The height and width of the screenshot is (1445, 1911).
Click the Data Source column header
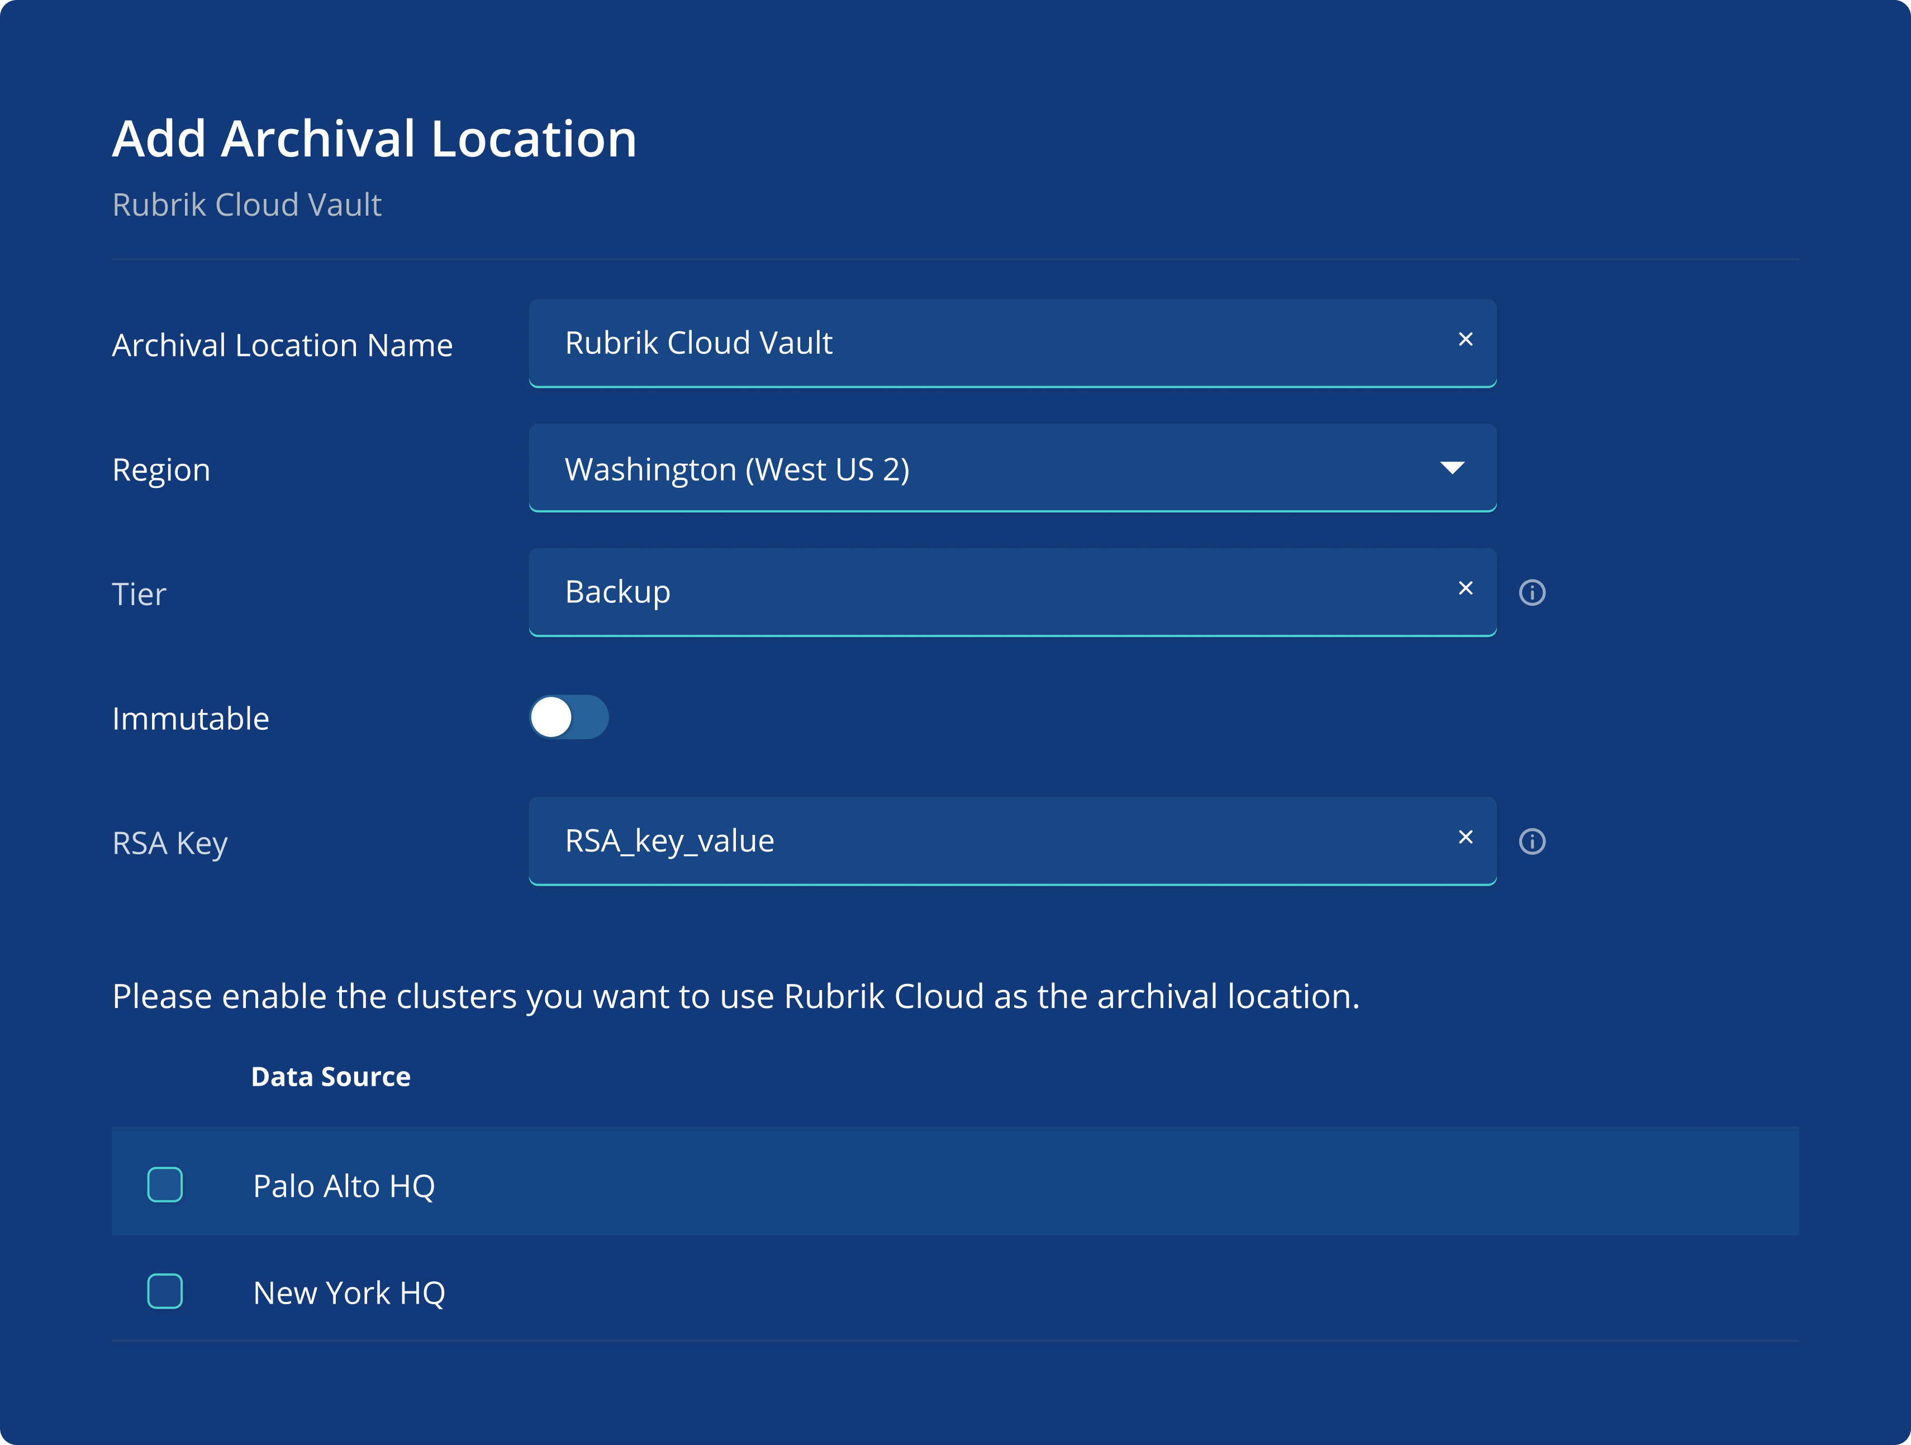tap(331, 1077)
